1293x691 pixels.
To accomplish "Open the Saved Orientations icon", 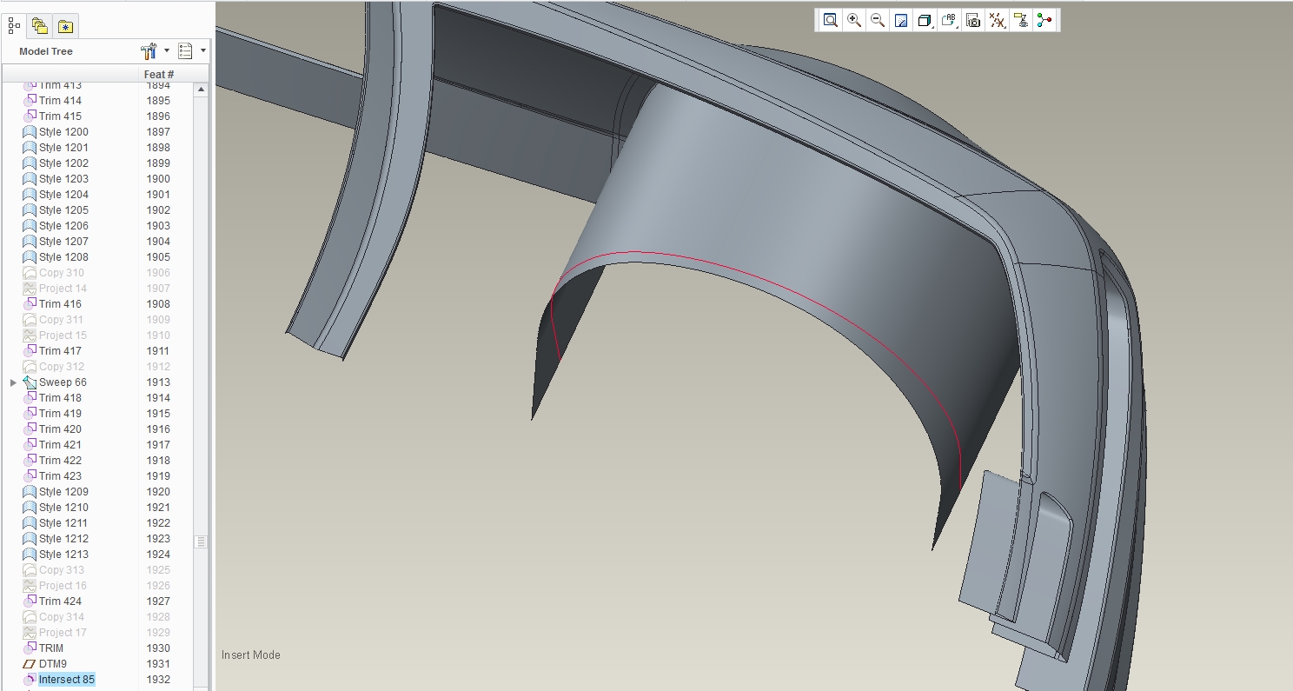I will coord(949,20).
